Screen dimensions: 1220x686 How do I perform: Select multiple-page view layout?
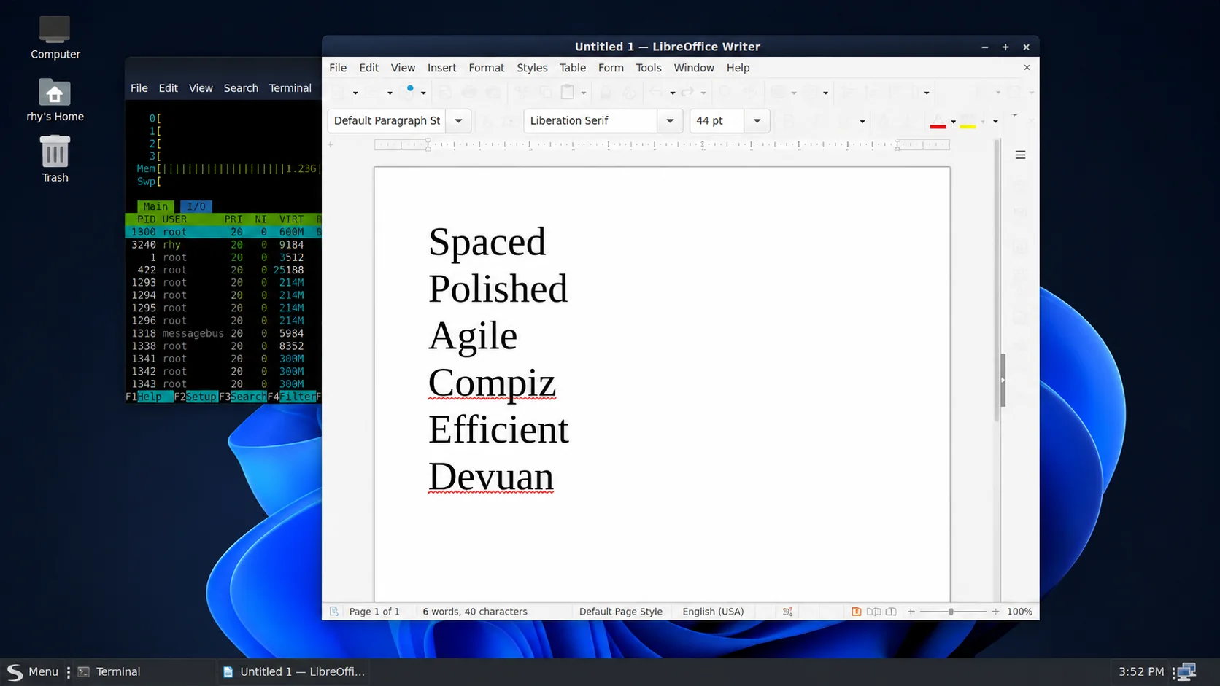[x=873, y=612]
